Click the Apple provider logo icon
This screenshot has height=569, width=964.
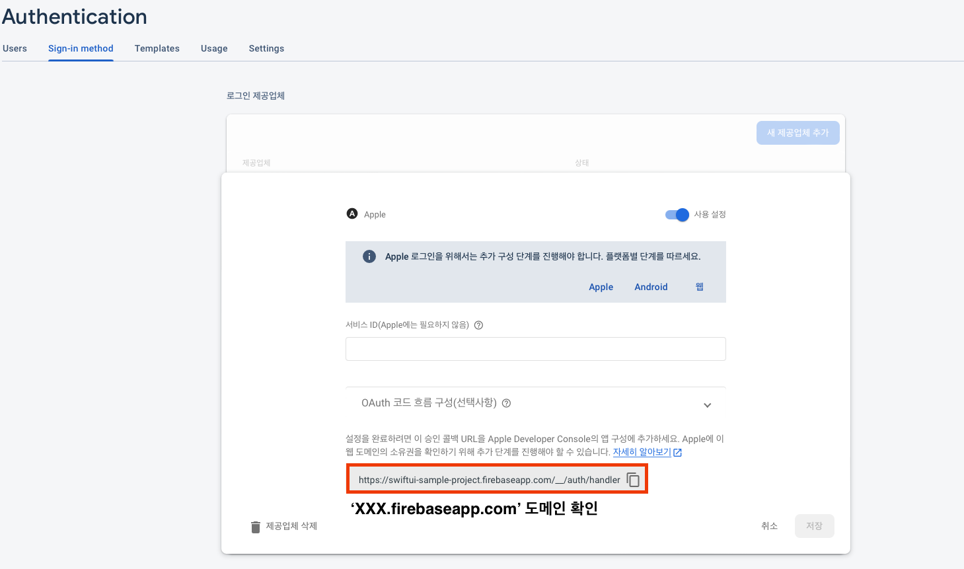click(x=352, y=213)
